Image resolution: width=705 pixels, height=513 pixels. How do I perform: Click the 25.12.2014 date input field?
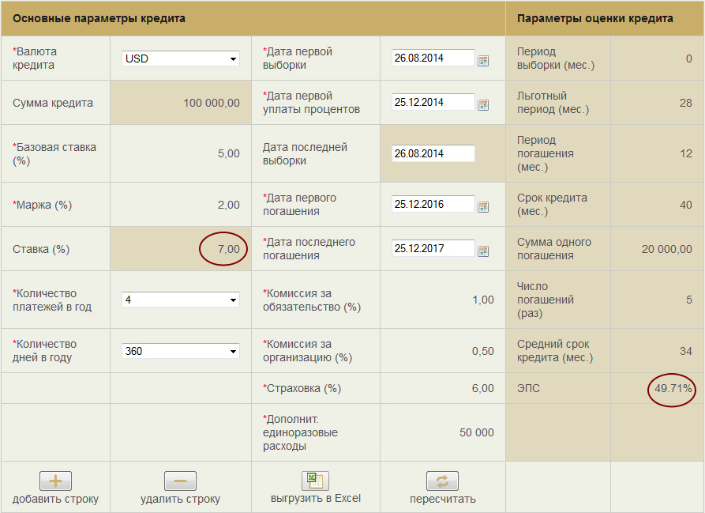coord(433,102)
